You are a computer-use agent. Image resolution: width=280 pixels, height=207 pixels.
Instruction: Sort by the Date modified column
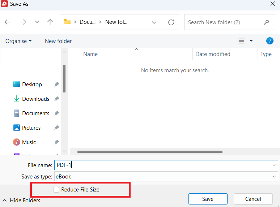pyautogui.click(x=213, y=54)
